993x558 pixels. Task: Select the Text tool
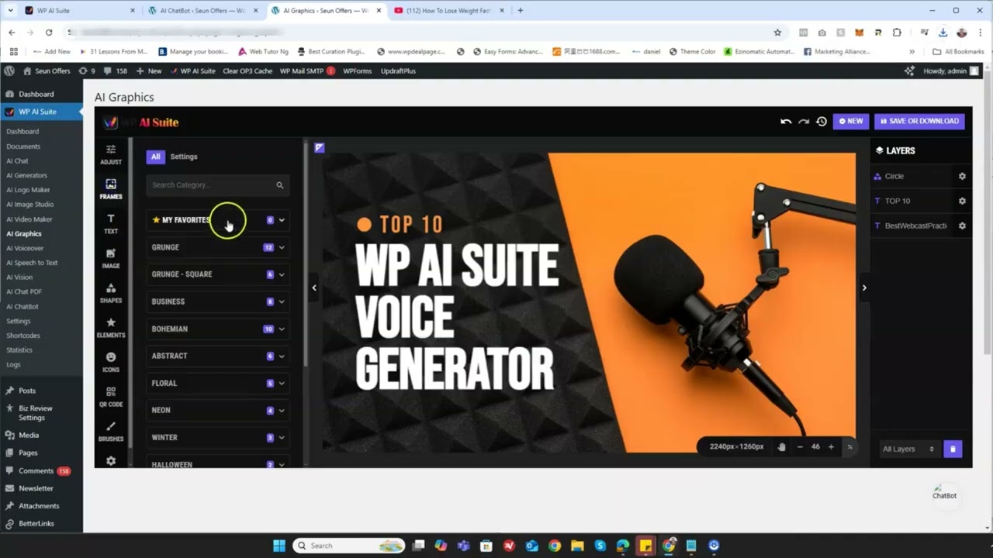click(x=111, y=223)
